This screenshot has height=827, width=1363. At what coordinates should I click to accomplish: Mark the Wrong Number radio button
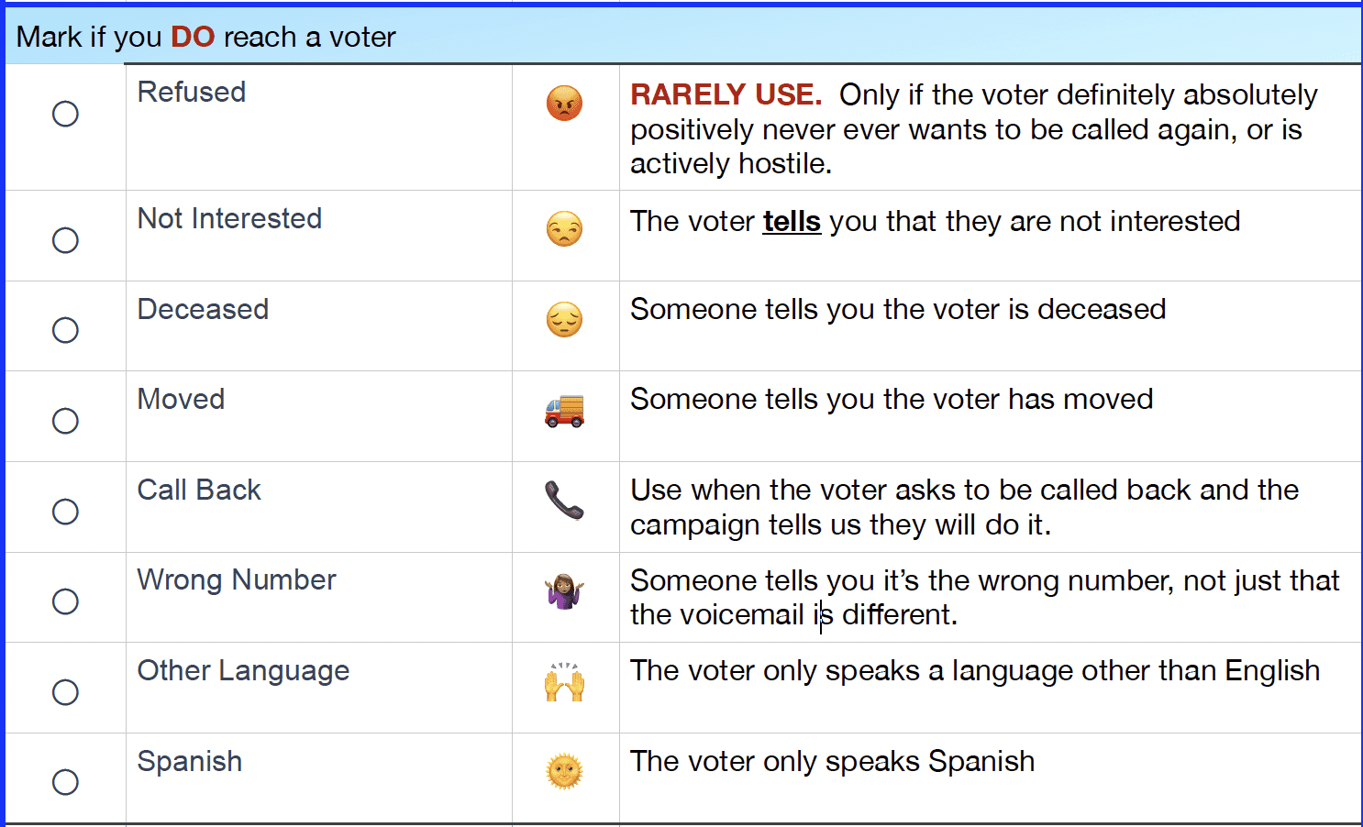65,601
